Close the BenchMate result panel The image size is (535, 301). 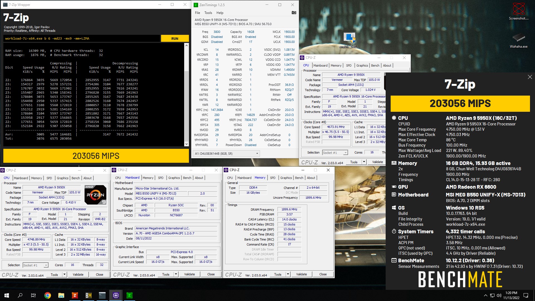530,77
